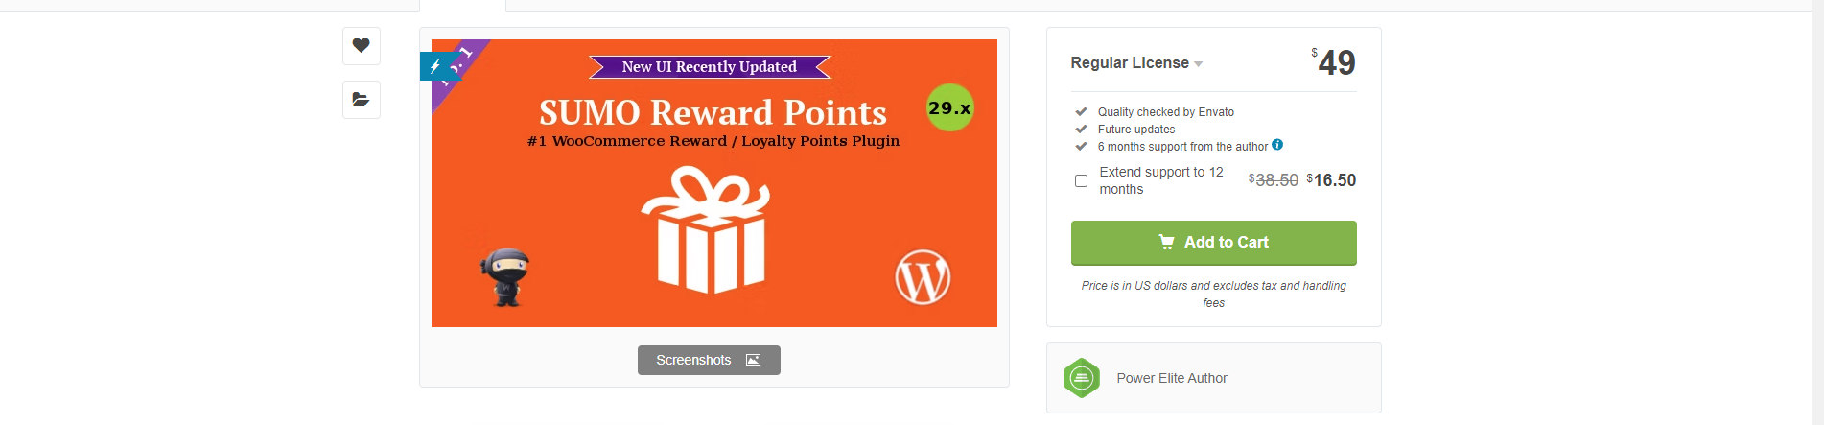Click the heart favorite icon
This screenshot has width=1824, height=425.
click(361, 45)
